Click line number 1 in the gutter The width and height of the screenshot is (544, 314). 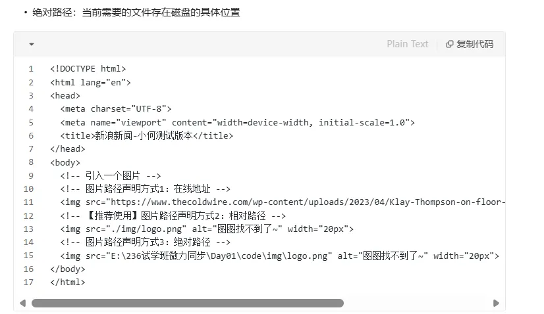[30, 68]
